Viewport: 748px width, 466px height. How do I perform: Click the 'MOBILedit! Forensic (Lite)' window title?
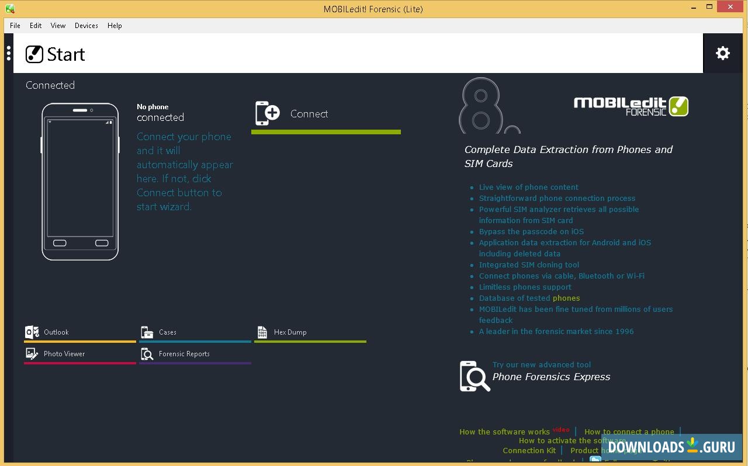(x=373, y=9)
